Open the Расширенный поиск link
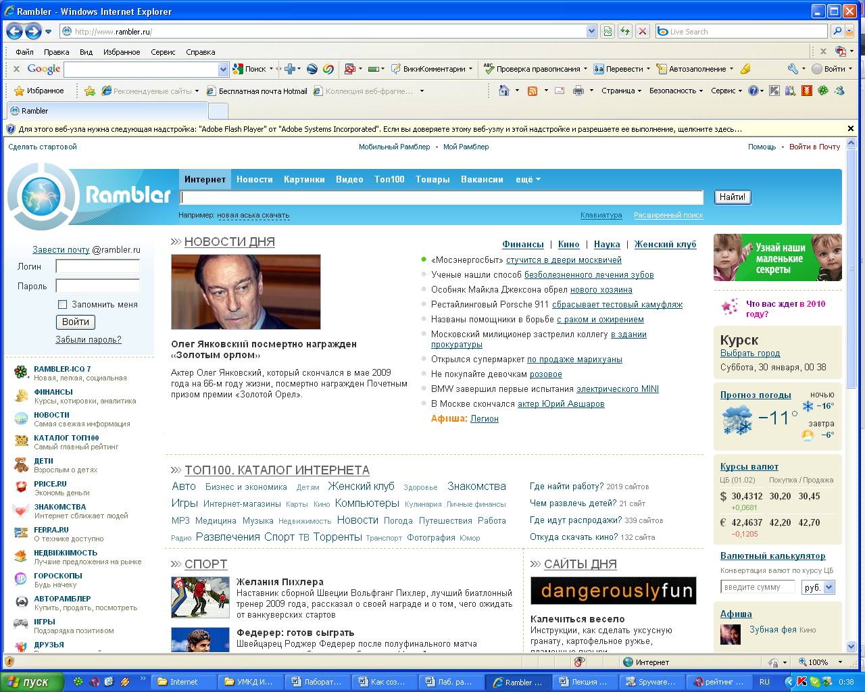Viewport: 865px width, 692px height. pyautogui.click(x=668, y=215)
